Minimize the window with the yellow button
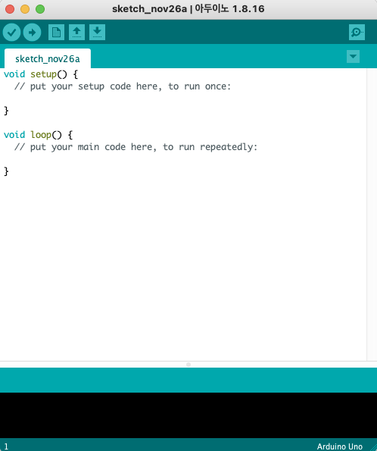Viewport: 377px width, 451px height. pyautogui.click(x=25, y=9)
